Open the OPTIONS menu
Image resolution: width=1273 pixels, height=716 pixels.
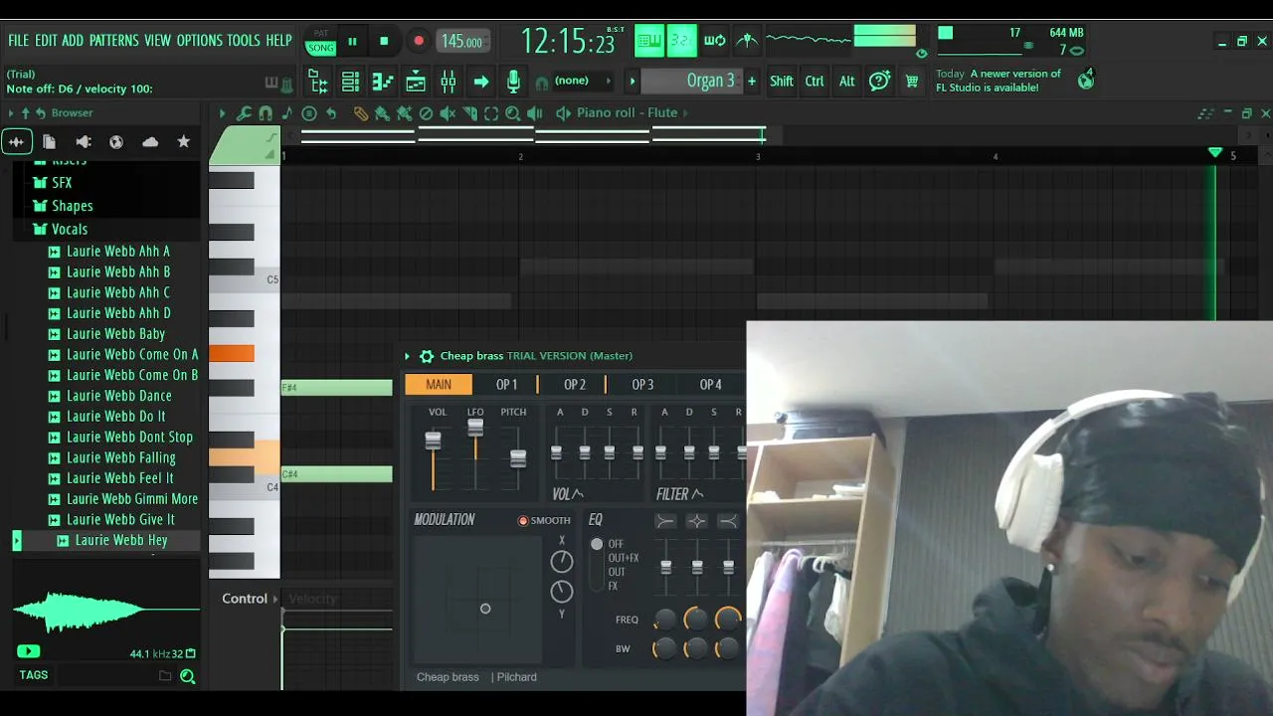click(x=200, y=41)
